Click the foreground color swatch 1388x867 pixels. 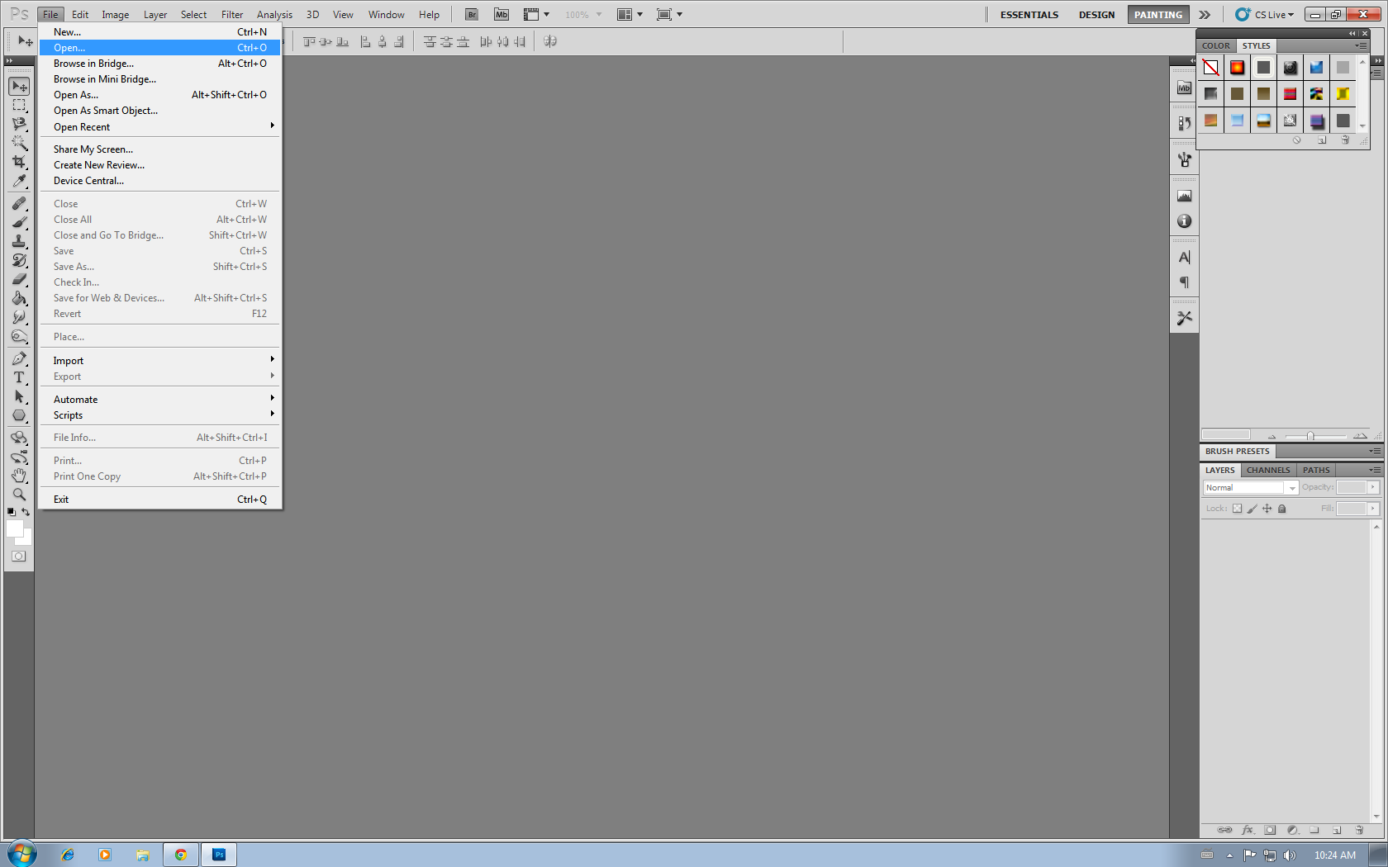14,528
